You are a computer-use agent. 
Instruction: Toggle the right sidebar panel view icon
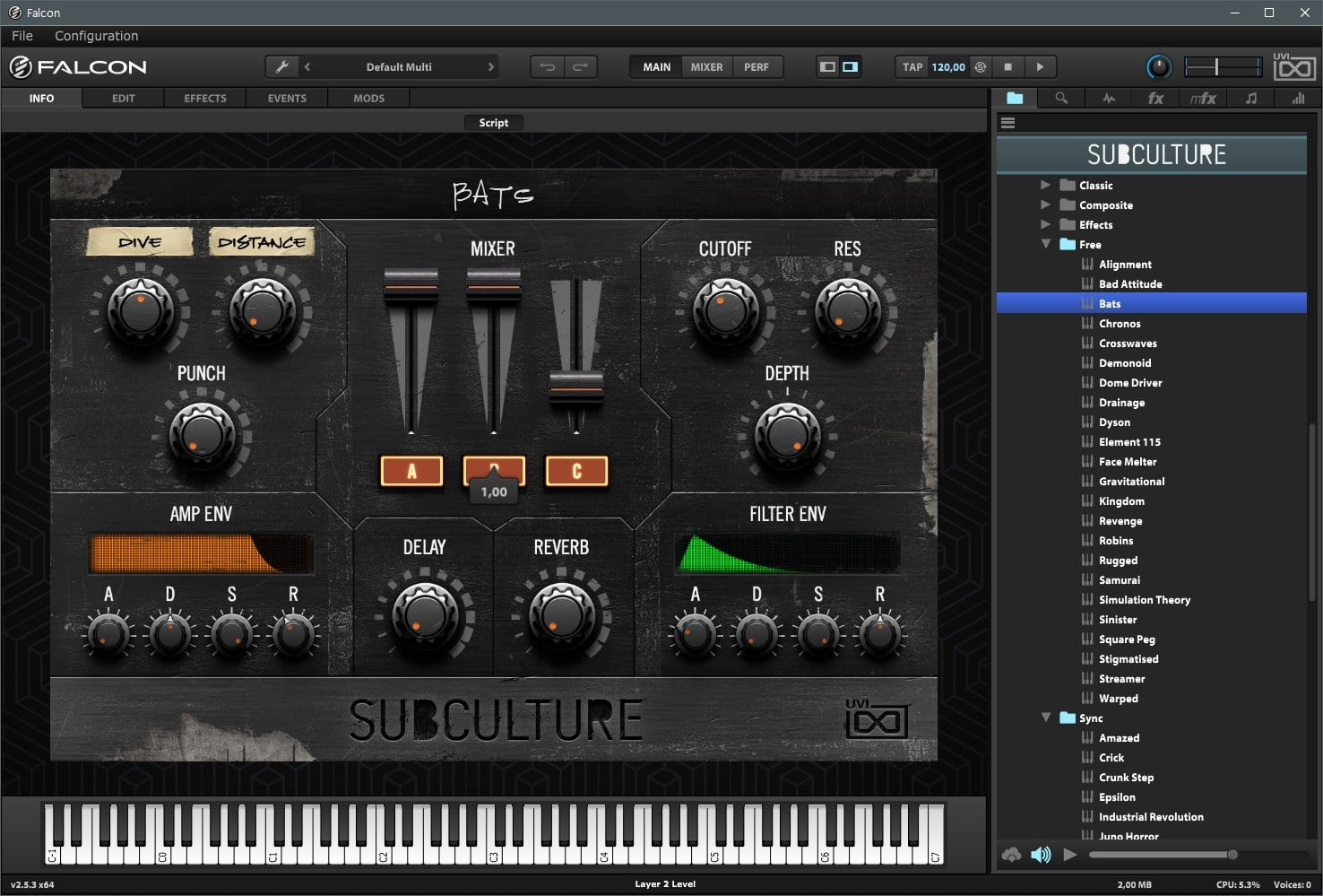[x=850, y=67]
